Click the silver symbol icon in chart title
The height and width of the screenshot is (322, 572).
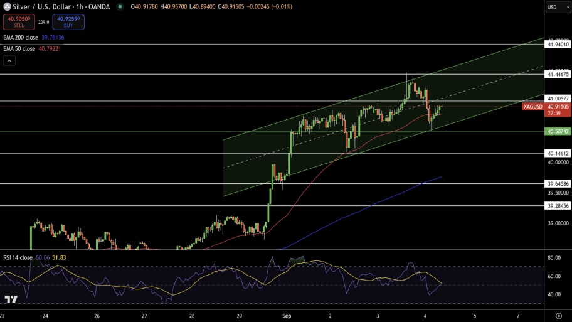8,7
